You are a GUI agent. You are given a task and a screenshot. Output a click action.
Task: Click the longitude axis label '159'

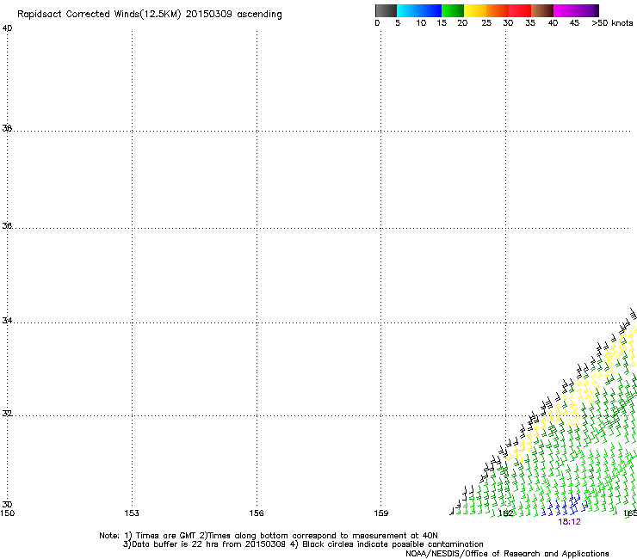click(x=381, y=513)
